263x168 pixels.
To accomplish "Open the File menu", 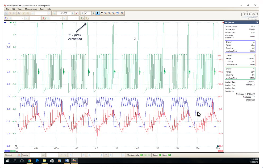I will coord(7,9).
